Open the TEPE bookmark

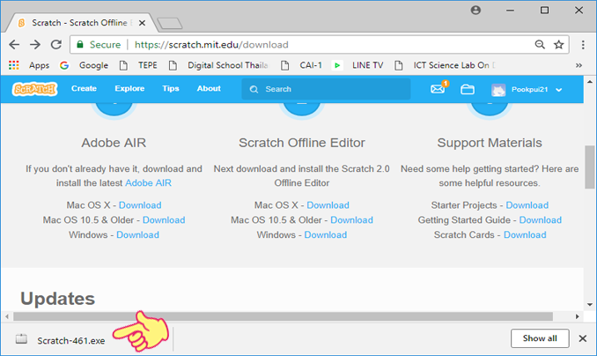[138, 65]
